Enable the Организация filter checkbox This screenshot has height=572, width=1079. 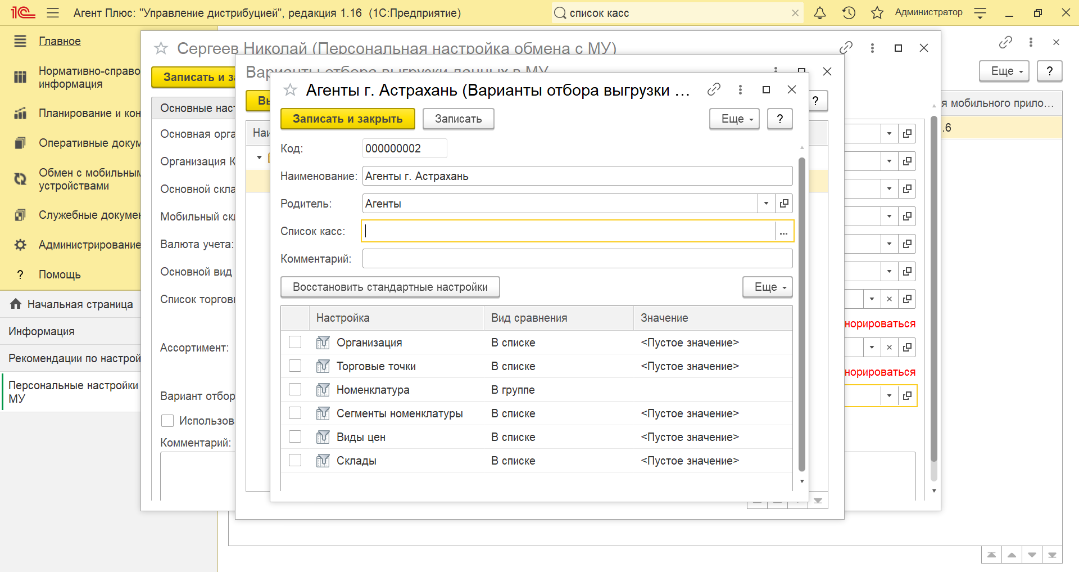pyautogui.click(x=295, y=342)
